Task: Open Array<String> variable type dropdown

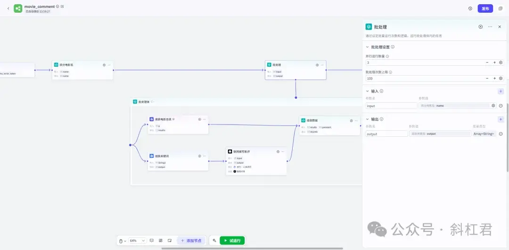Action: (484, 134)
